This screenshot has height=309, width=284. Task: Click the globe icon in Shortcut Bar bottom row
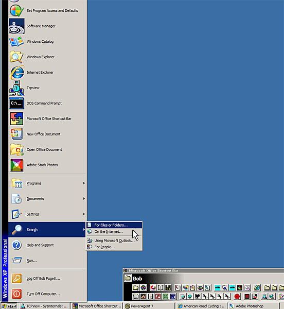point(189,297)
